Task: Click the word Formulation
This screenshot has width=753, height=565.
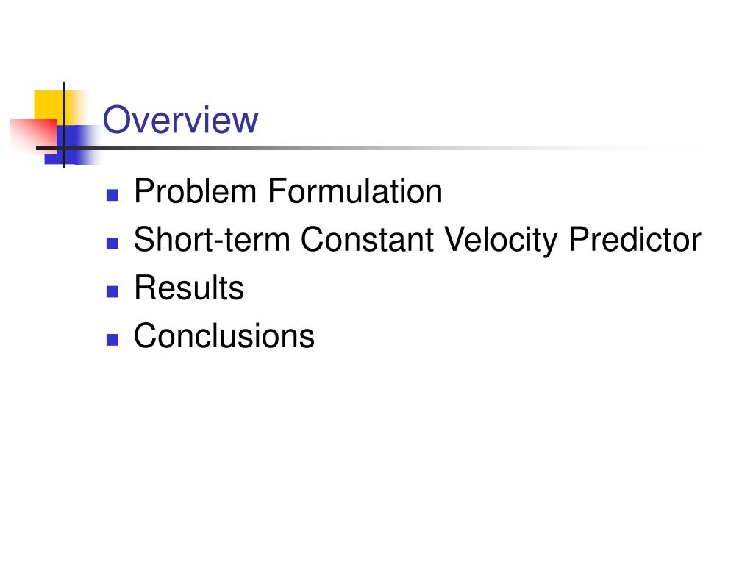Action: tap(355, 191)
